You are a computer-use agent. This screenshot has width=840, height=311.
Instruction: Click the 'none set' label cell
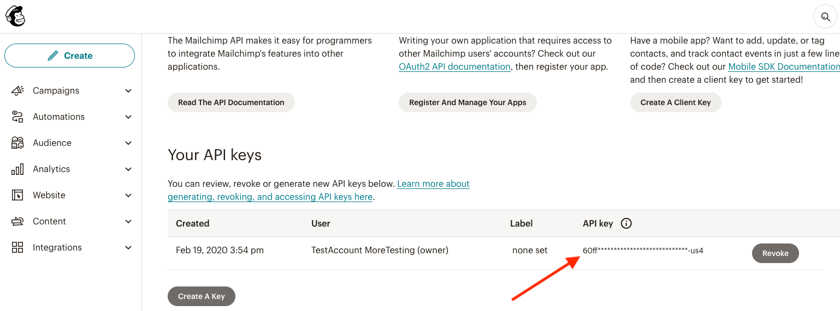click(x=530, y=251)
